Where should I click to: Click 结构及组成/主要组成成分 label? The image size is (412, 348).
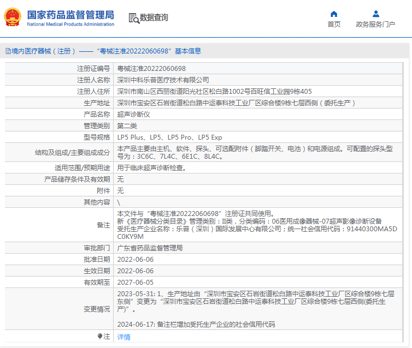[73, 153]
